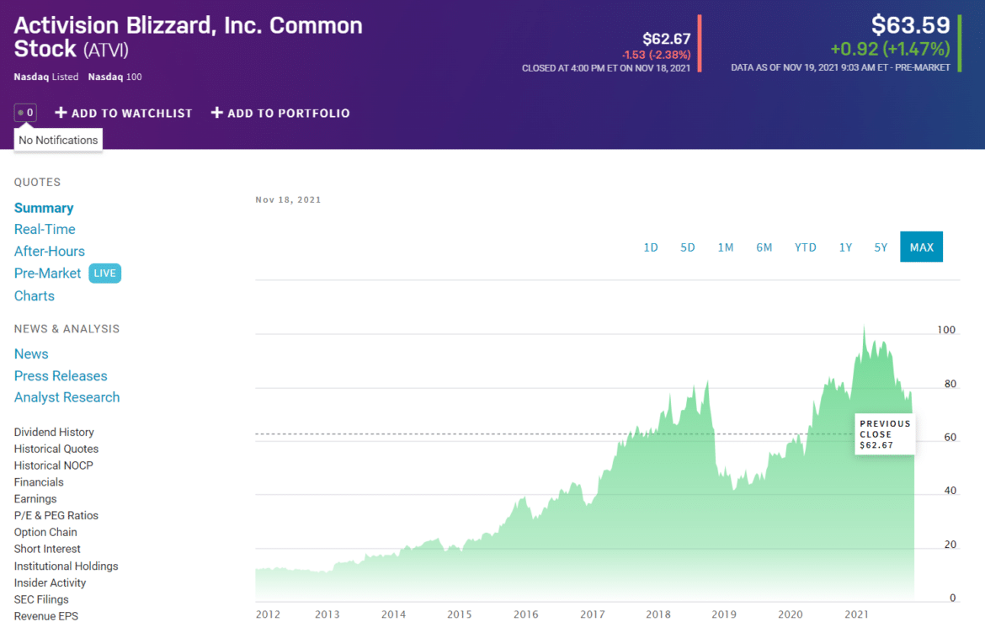Open Analyst Research
This screenshot has width=985, height=638.
(x=67, y=397)
